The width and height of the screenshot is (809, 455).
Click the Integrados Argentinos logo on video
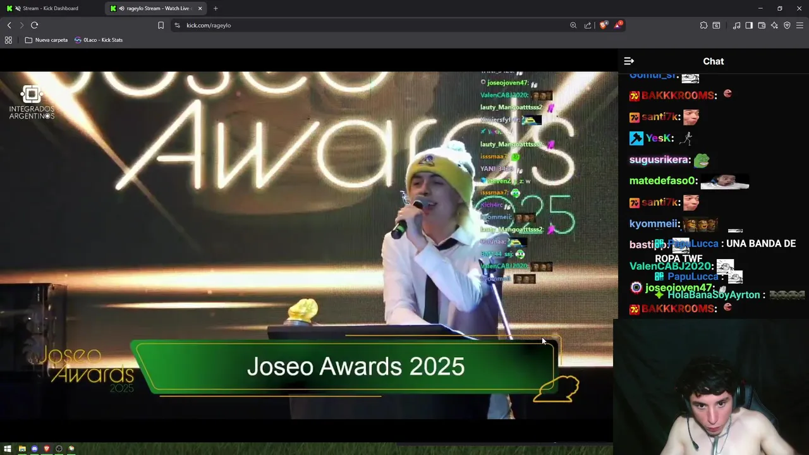tap(32, 103)
